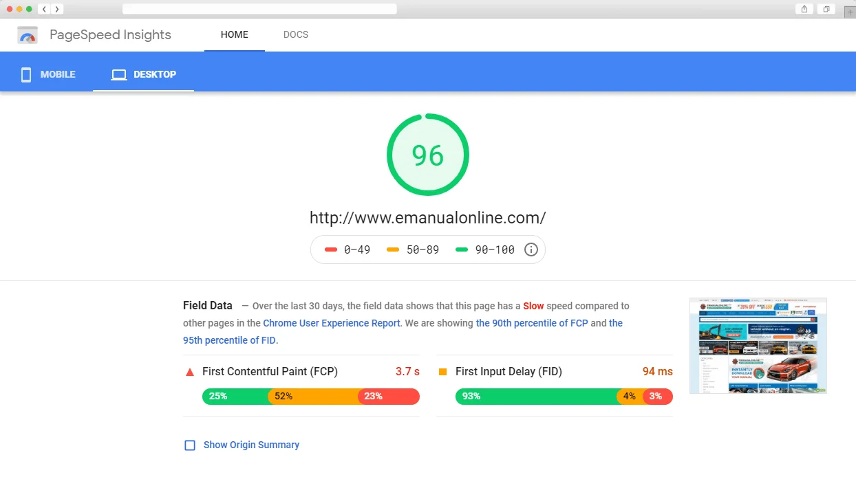Click the Show Origin Summary label
The height and width of the screenshot is (477, 856).
pyautogui.click(x=251, y=445)
